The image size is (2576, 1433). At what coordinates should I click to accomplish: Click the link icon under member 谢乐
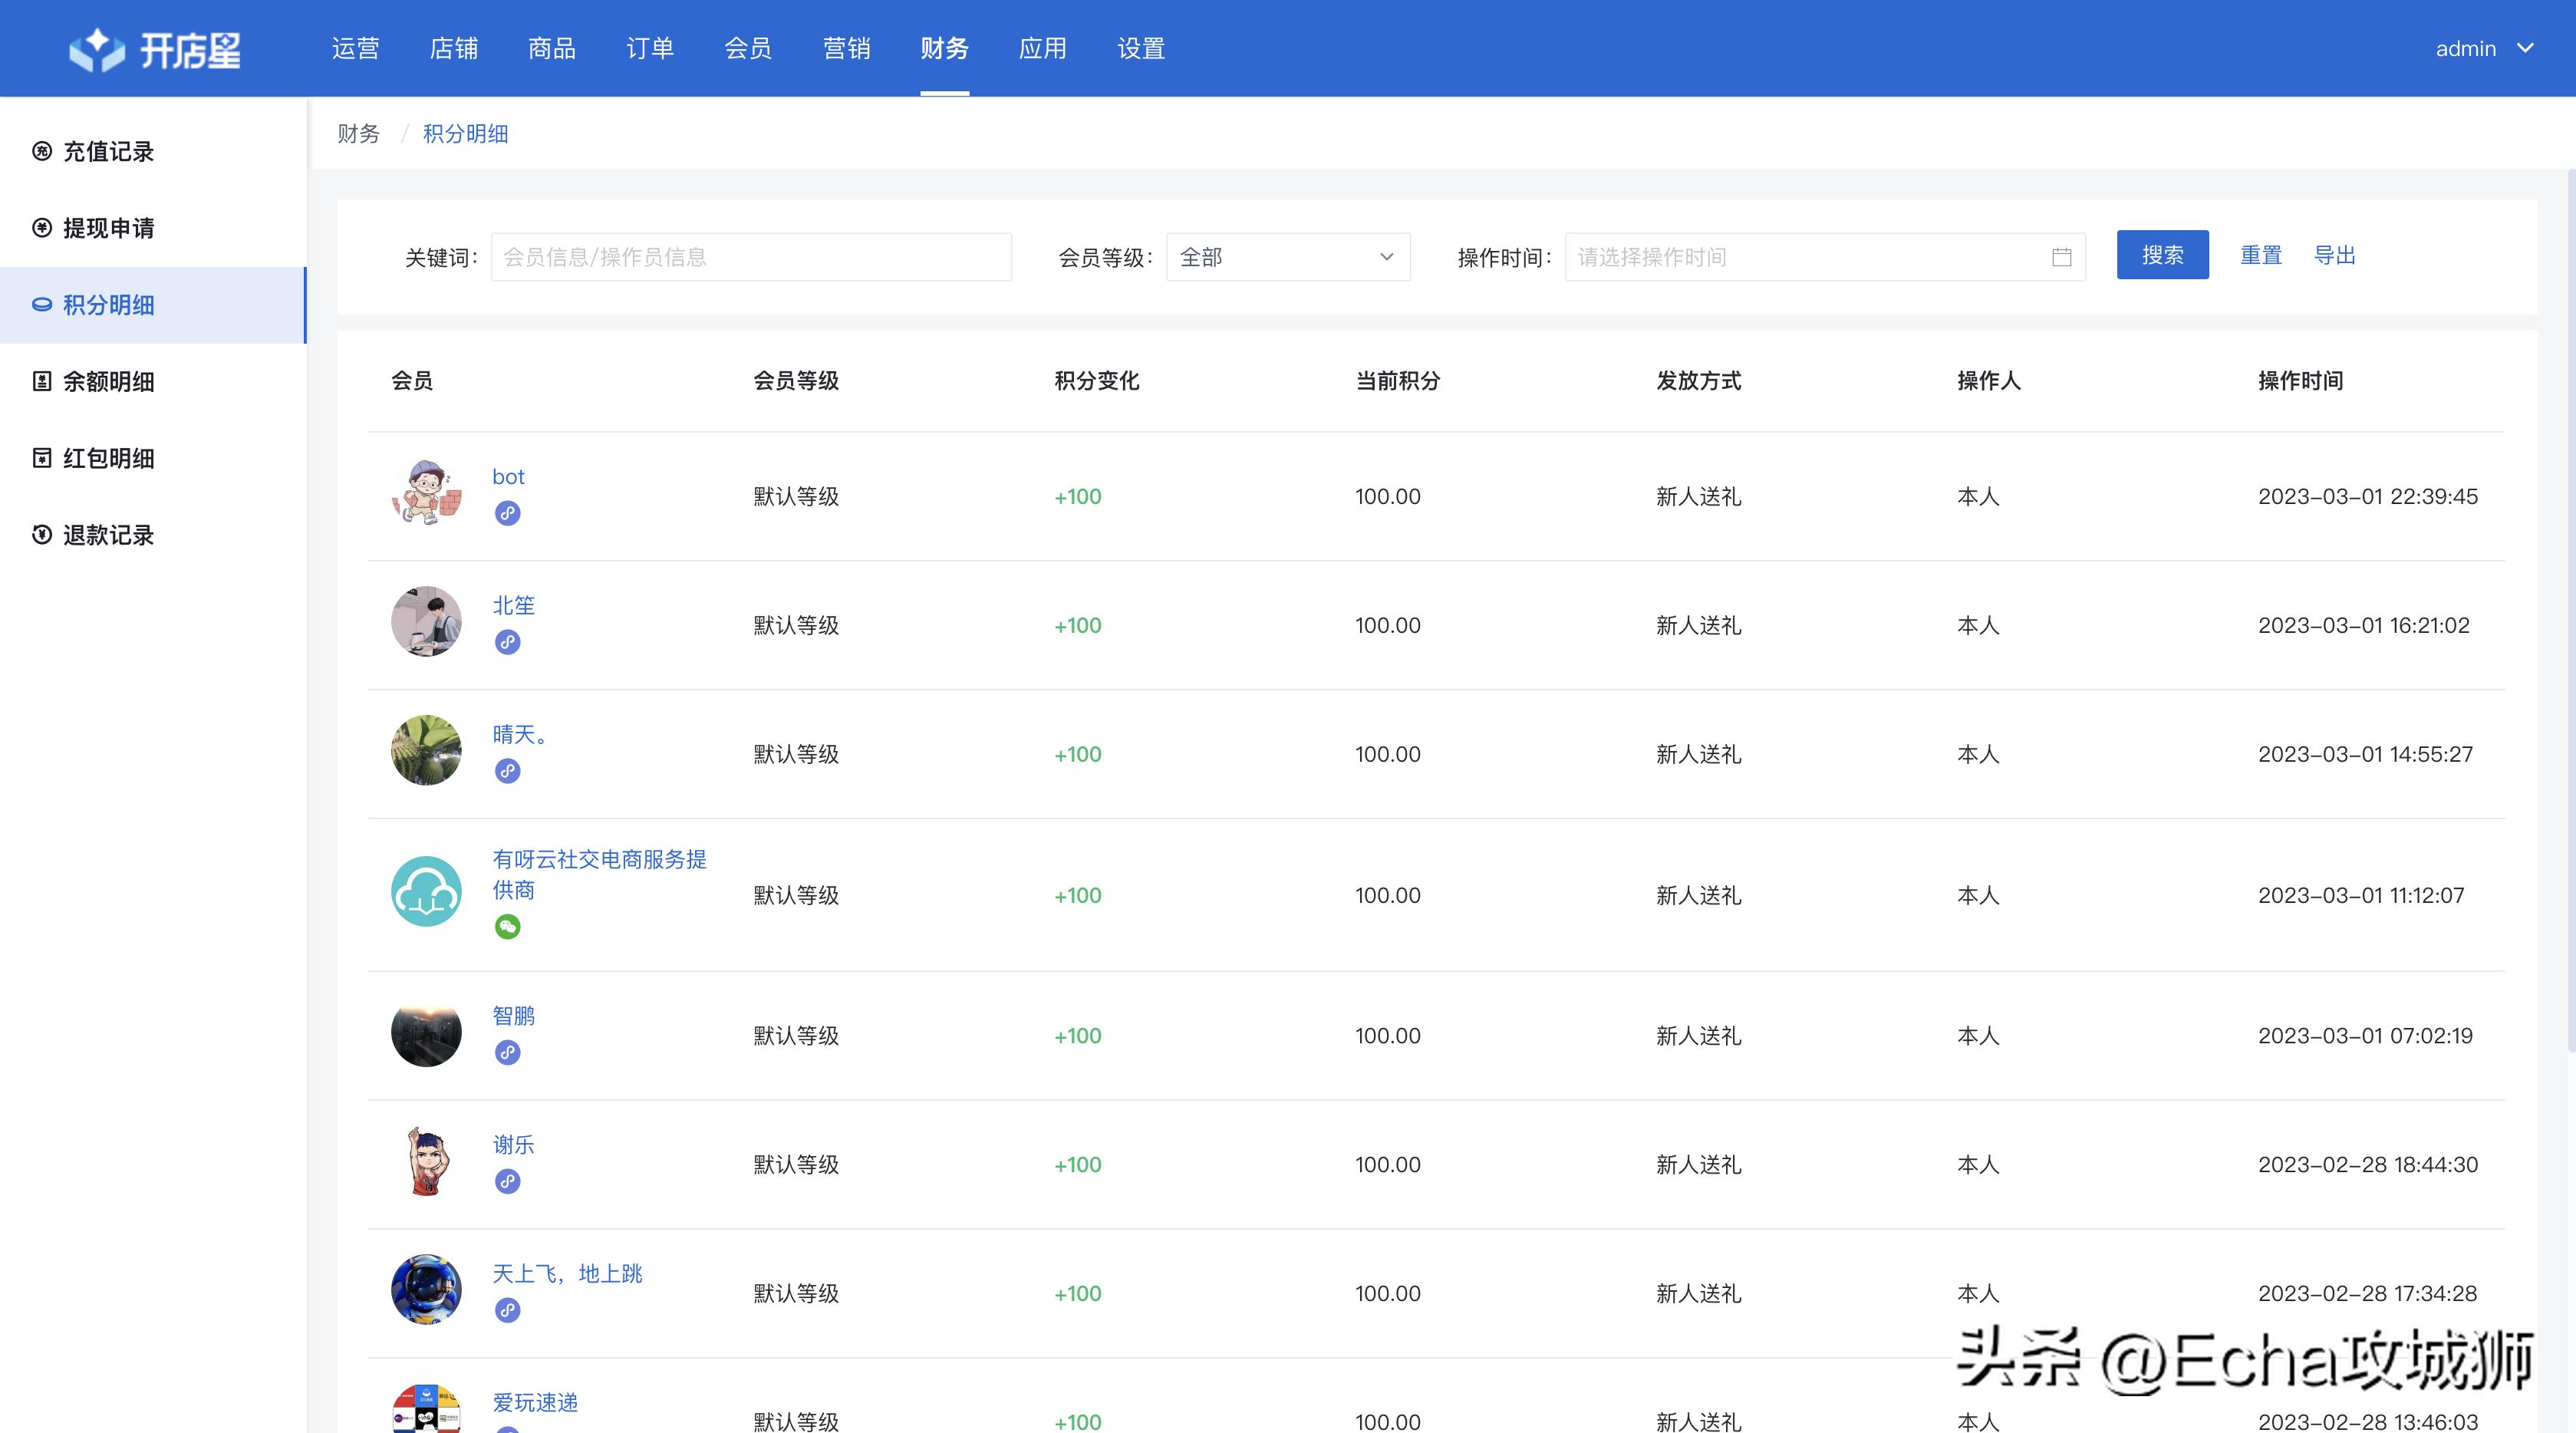click(x=508, y=1181)
